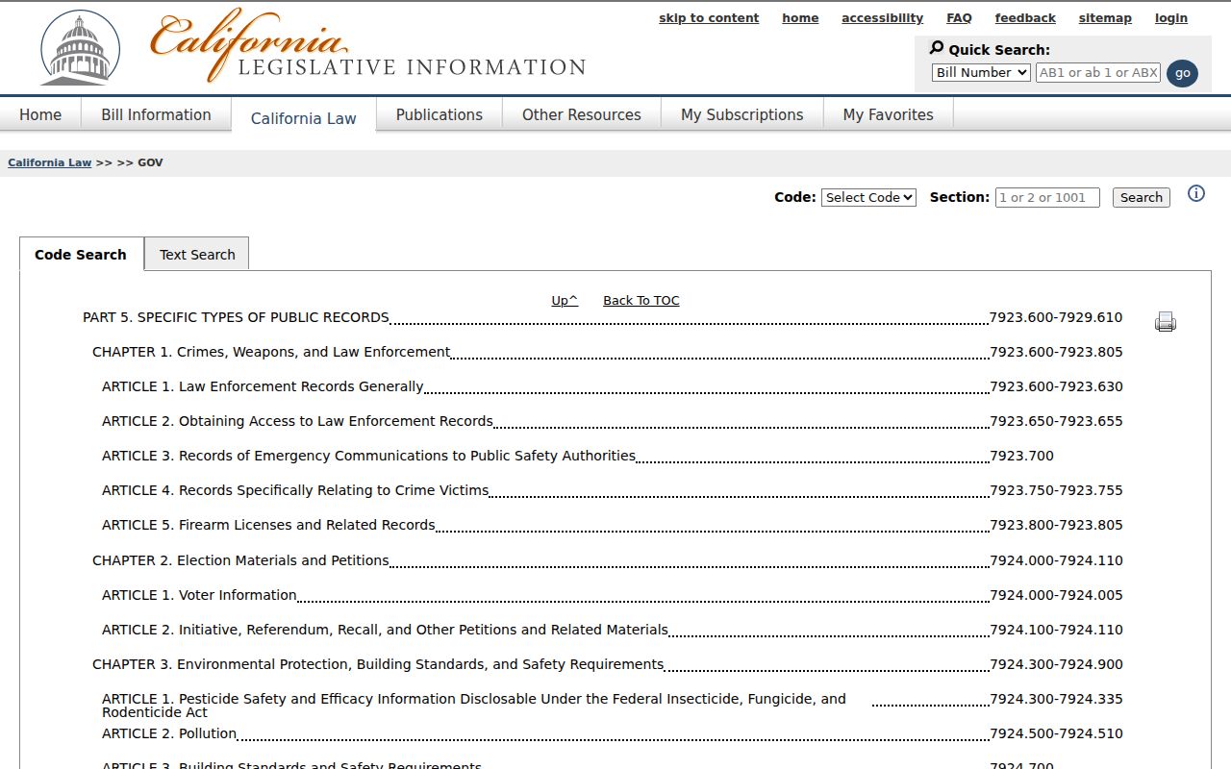Click the Section number input field

tap(1047, 197)
